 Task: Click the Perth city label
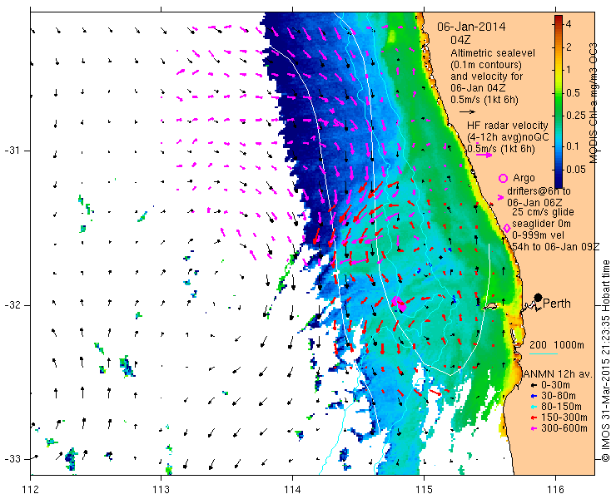coord(557,304)
